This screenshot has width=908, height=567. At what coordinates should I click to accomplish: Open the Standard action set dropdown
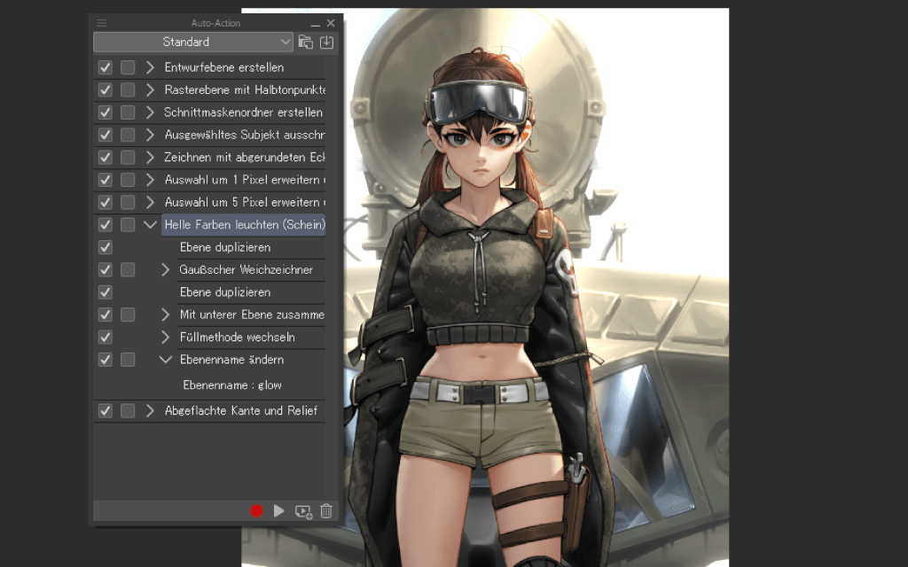[193, 42]
